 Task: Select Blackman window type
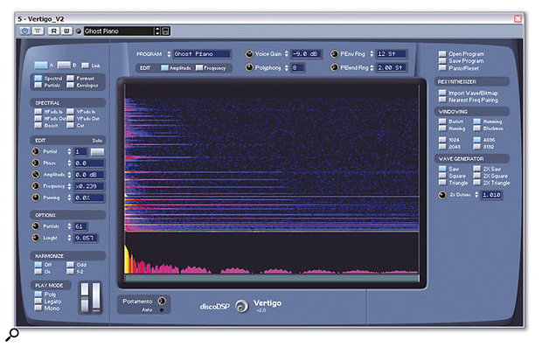(x=476, y=128)
